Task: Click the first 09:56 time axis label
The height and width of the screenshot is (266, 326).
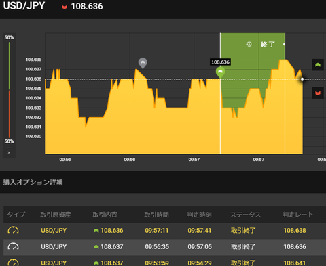Action: click(x=65, y=160)
